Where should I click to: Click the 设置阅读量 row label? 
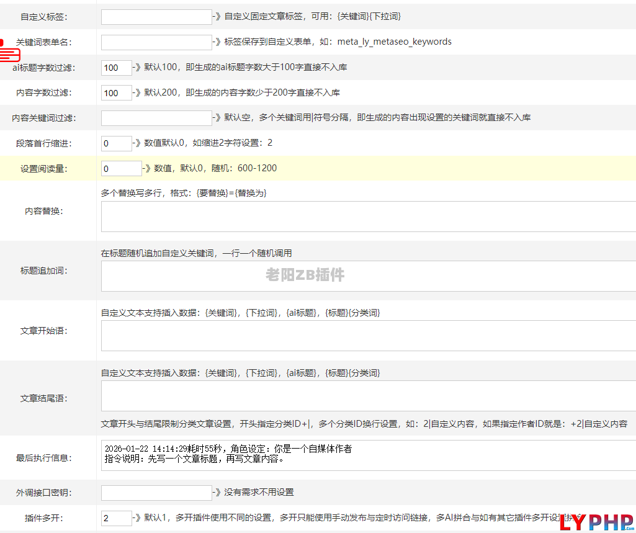(44, 169)
